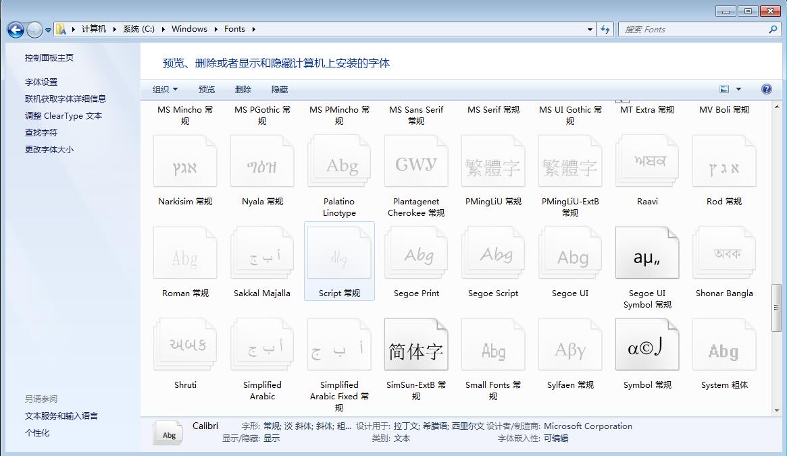787x456 pixels.
Task: Click the 删除 toolbar button
Action: pyautogui.click(x=243, y=89)
